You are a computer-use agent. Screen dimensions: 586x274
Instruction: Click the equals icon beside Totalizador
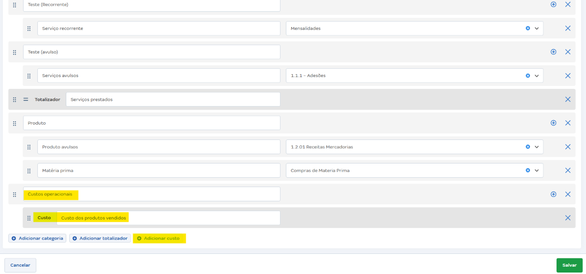coord(26,99)
